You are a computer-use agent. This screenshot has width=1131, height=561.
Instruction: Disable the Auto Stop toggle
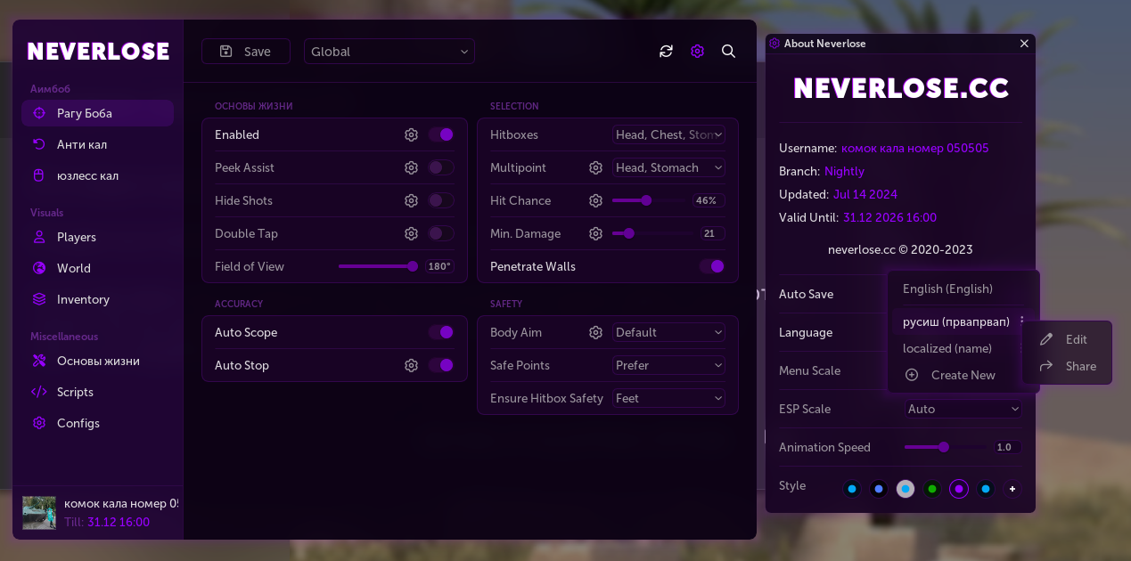[441, 365]
